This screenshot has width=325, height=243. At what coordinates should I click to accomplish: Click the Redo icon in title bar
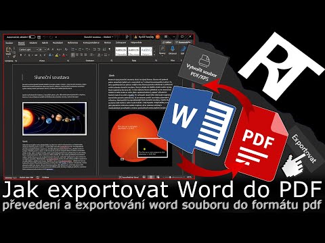pyautogui.click(x=51, y=37)
